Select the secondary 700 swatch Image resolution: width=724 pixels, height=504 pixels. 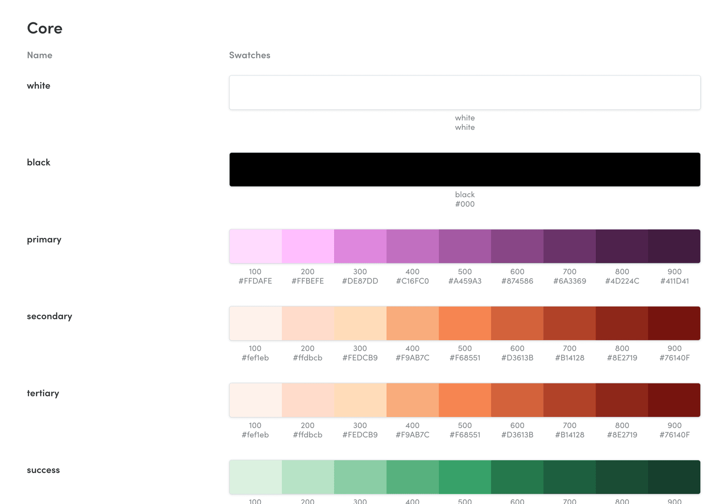tap(569, 323)
